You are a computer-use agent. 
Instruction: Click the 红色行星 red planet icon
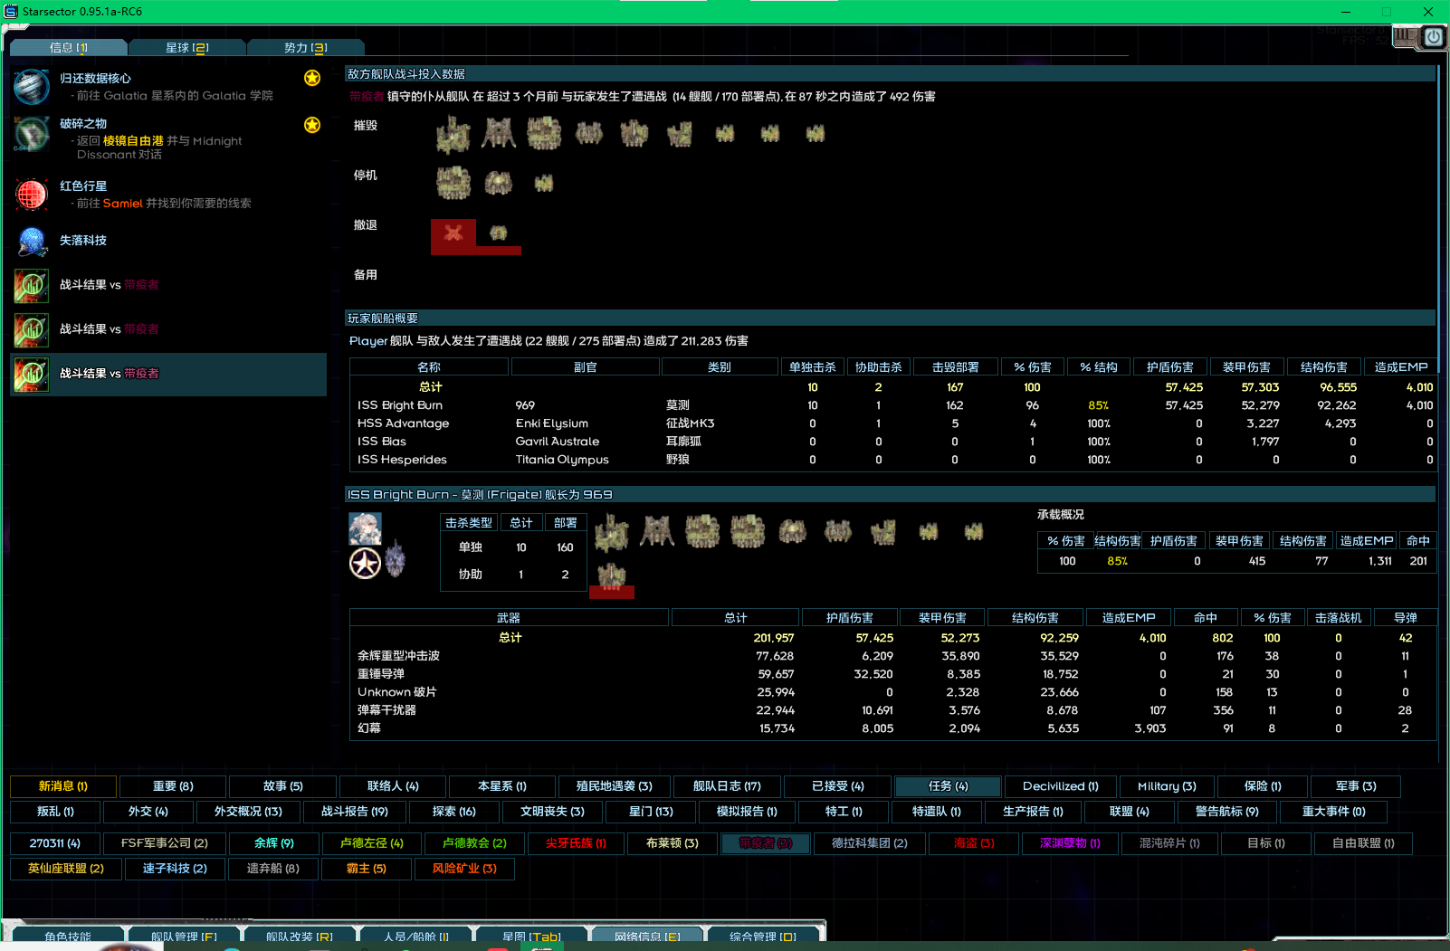(x=32, y=194)
